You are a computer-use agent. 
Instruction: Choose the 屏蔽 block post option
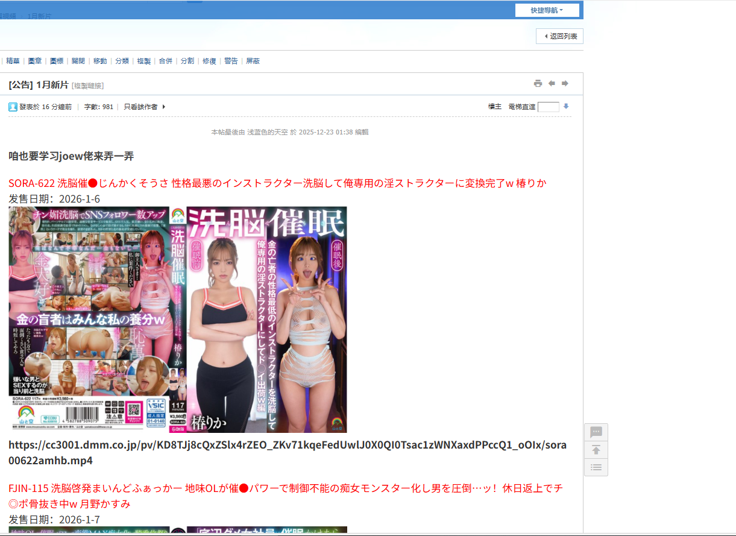tap(253, 61)
